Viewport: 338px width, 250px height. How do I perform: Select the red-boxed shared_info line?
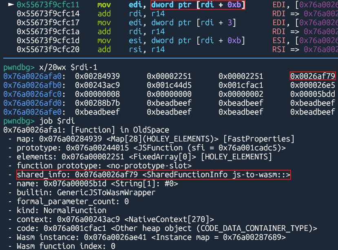[x=153, y=175]
